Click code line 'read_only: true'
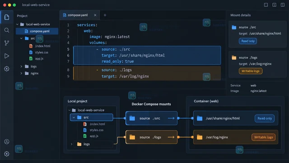This screenshot has width=289, height=163. point(117,62)
